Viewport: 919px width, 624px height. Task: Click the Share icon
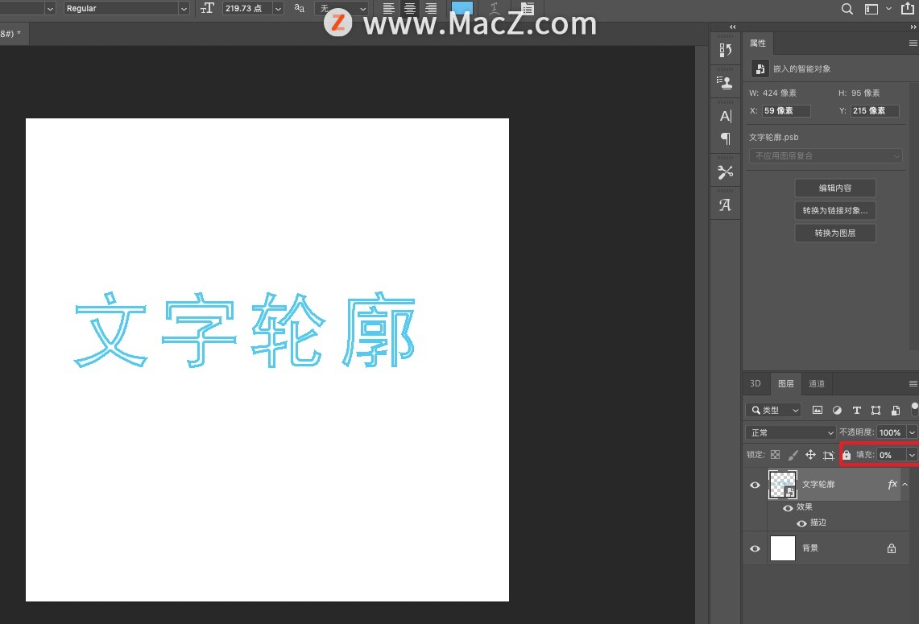[907, 7]
